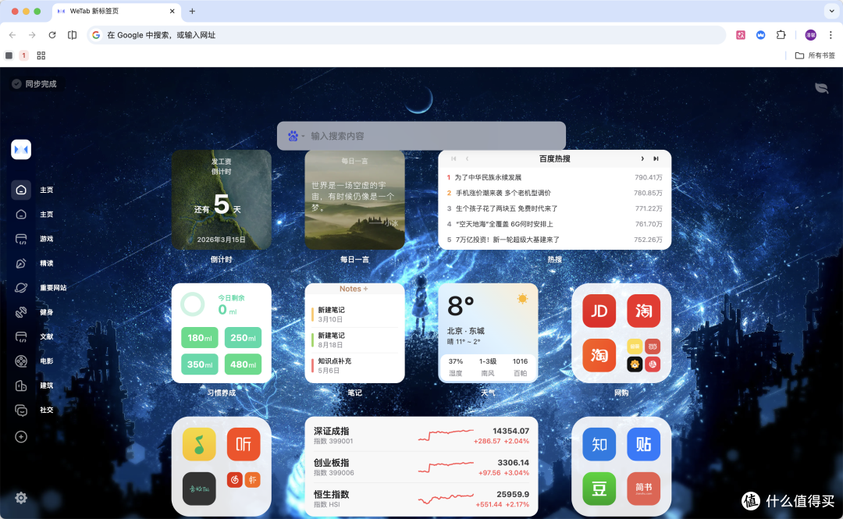Open the dark 音悦Tai icon

tap(199, 489)
